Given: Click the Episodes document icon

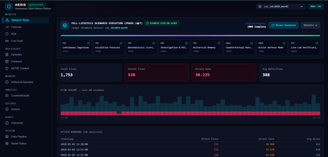Looking at the screenshot, I should [x=7, y=55].
